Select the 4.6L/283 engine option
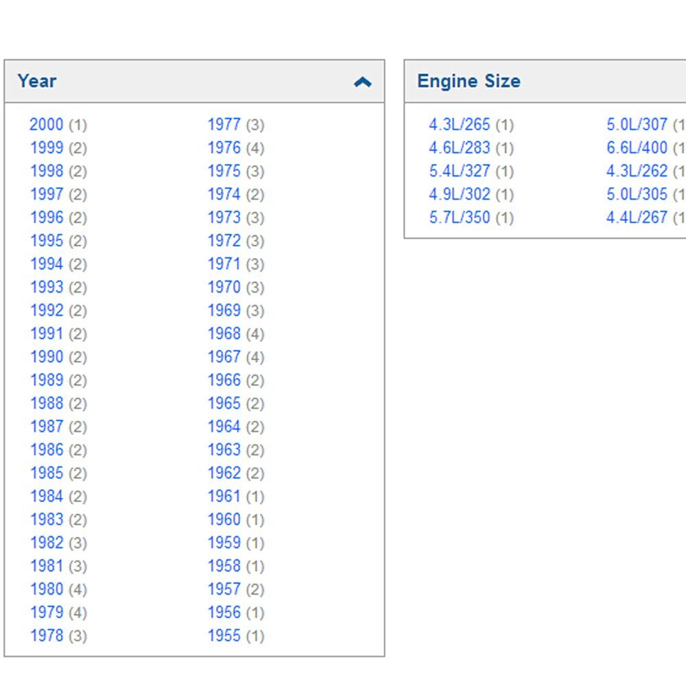686x686 pixels. 460,148
